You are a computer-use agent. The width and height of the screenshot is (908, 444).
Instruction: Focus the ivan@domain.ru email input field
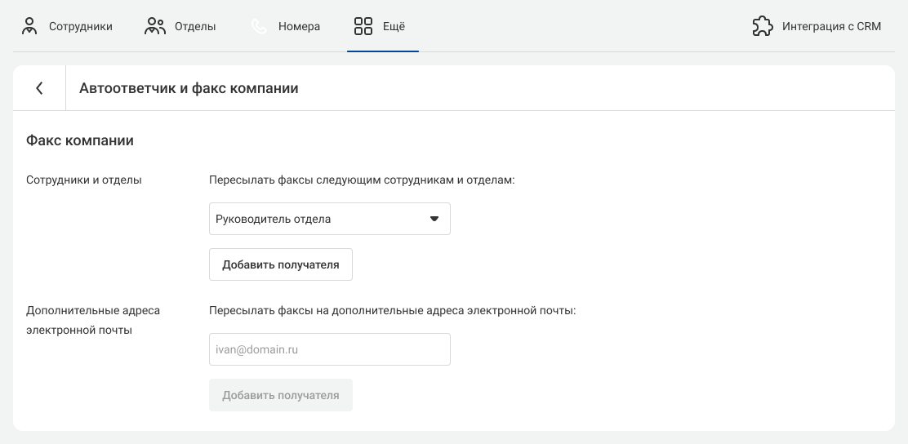[x=330, y=349]
